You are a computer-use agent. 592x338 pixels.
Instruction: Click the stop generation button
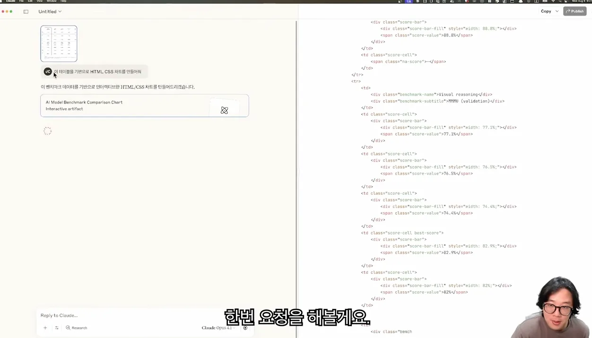[245, 328]
